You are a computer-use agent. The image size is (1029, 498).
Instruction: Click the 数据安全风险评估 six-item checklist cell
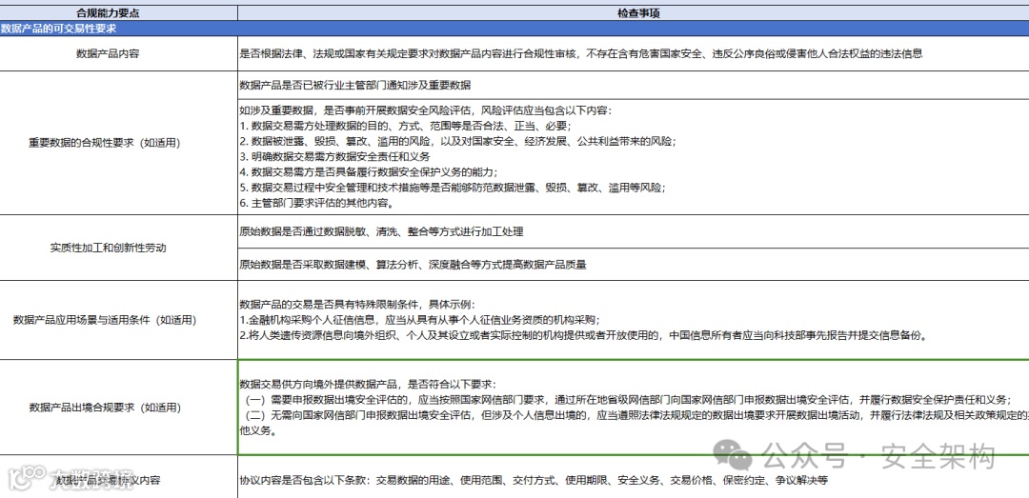tap(634, 157)
